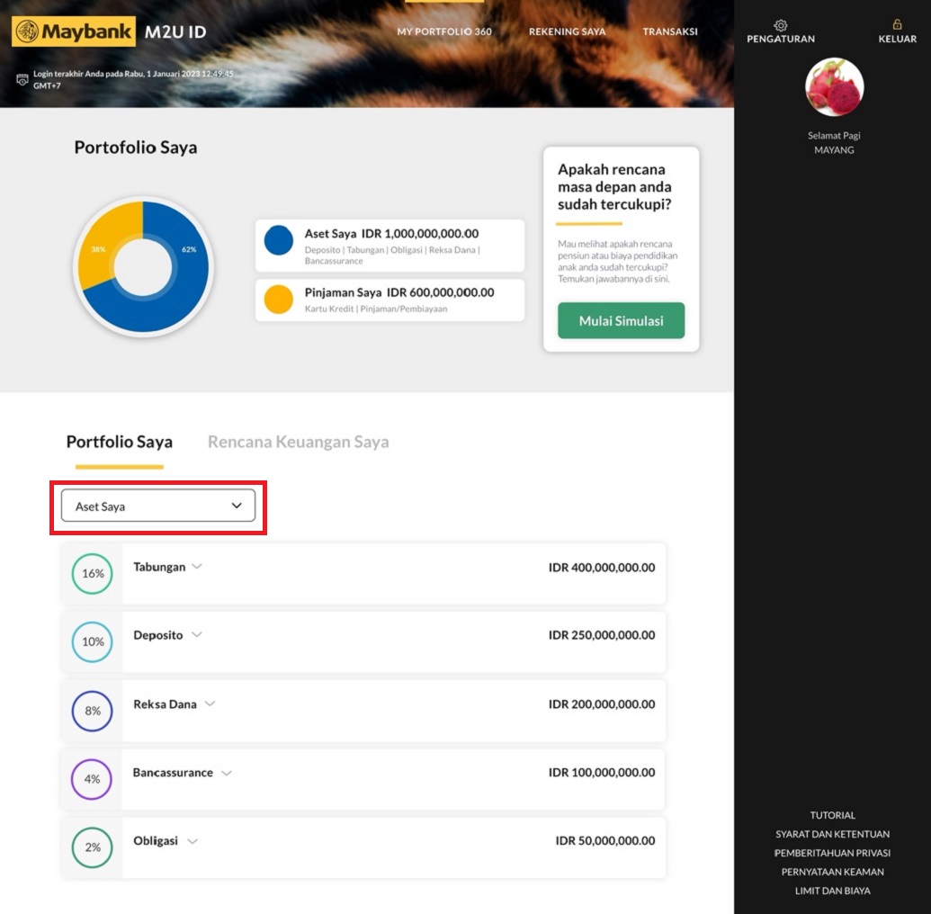
Task: Click the blue Aset Saya color circle
Action: tap(279, 241)
